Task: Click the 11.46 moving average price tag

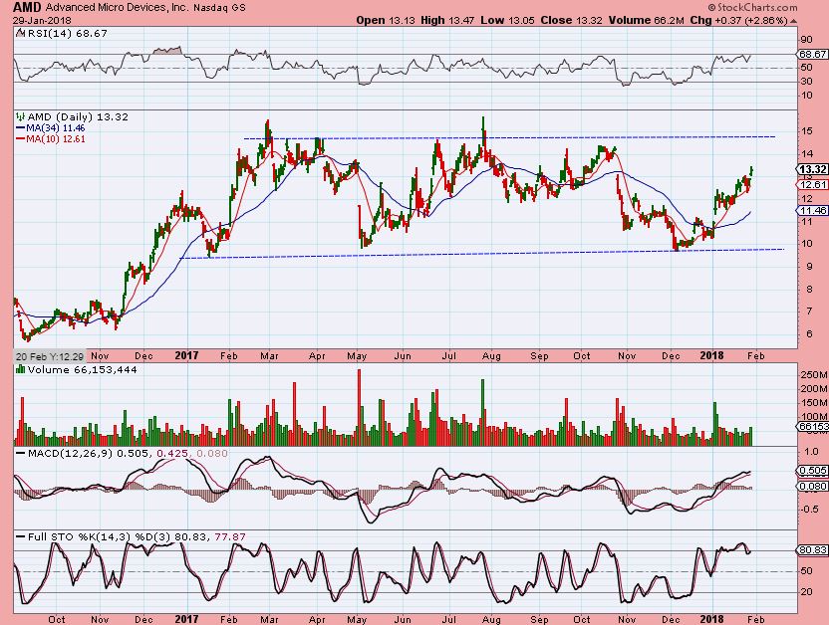Action: pyautogui.click(x=813, y=210)
